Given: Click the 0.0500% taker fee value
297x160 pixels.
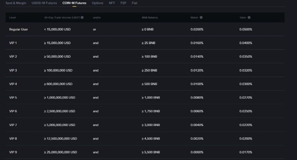Looking at the screenshot, I should pyautogui.click(x=246, y=29).
